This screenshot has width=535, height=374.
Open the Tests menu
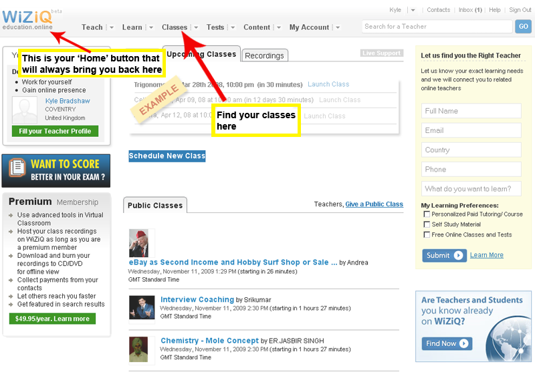tap(215, 27)
